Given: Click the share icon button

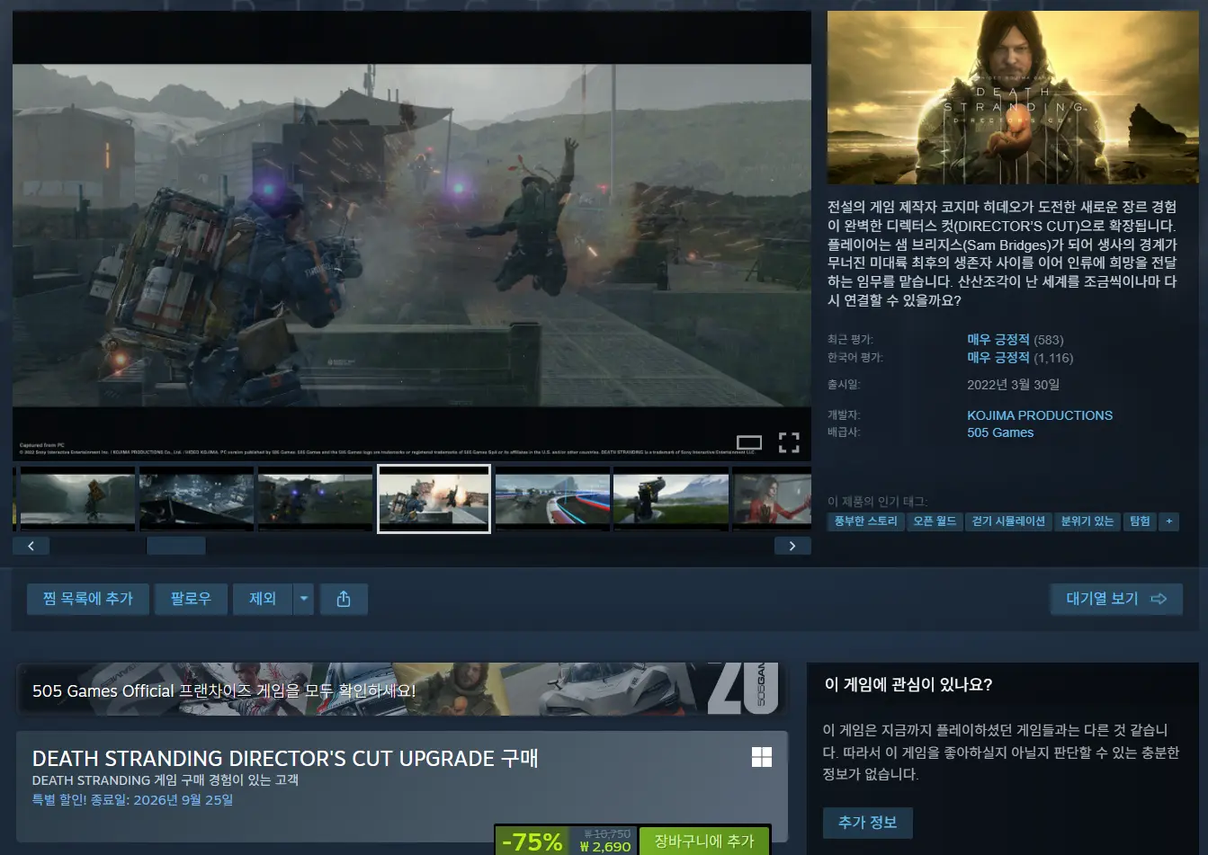Looking at the screenshot, I should 343,599.
